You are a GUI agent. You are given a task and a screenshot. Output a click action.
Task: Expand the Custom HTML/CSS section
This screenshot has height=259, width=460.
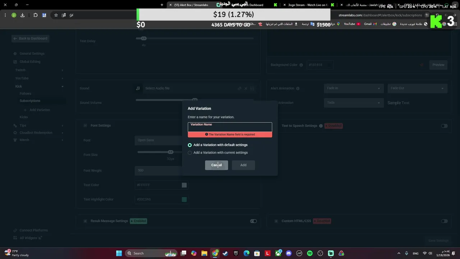click(276, 221)
